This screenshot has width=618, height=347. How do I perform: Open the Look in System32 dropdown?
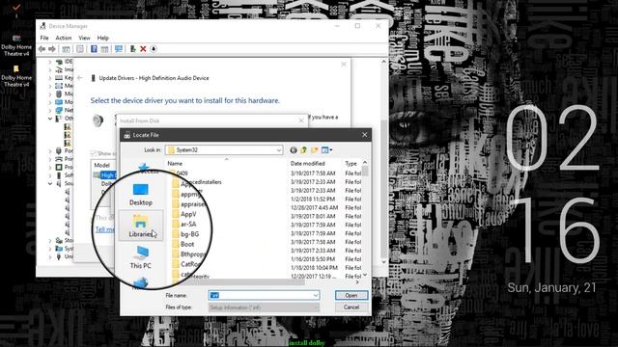(x=279, y=150)
